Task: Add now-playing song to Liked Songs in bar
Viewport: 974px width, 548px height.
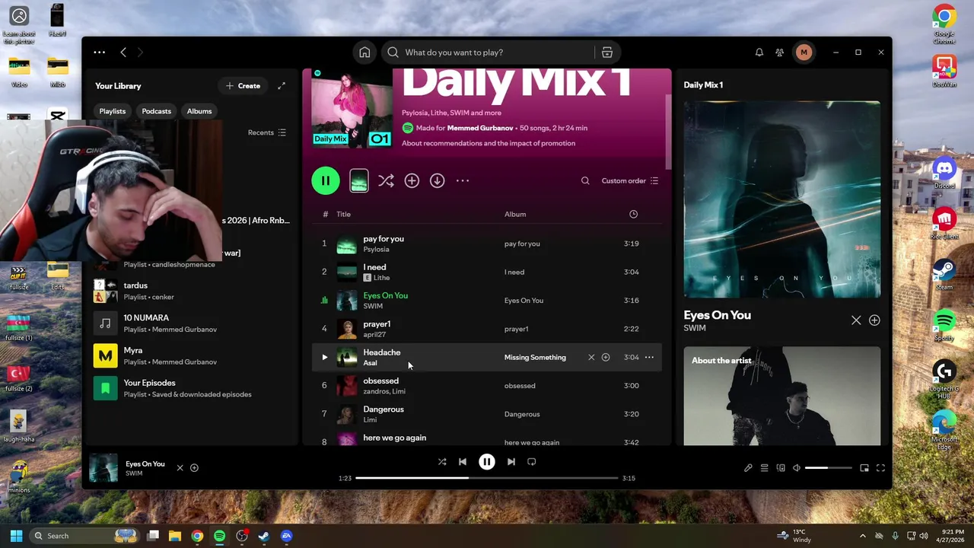Action: 194,468
